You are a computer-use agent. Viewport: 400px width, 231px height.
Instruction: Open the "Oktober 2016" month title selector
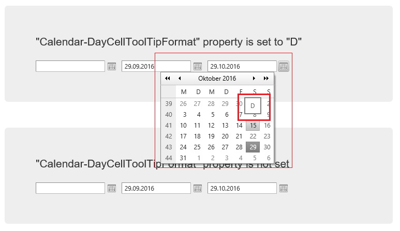pyautogui.click(x=217, y=79)
